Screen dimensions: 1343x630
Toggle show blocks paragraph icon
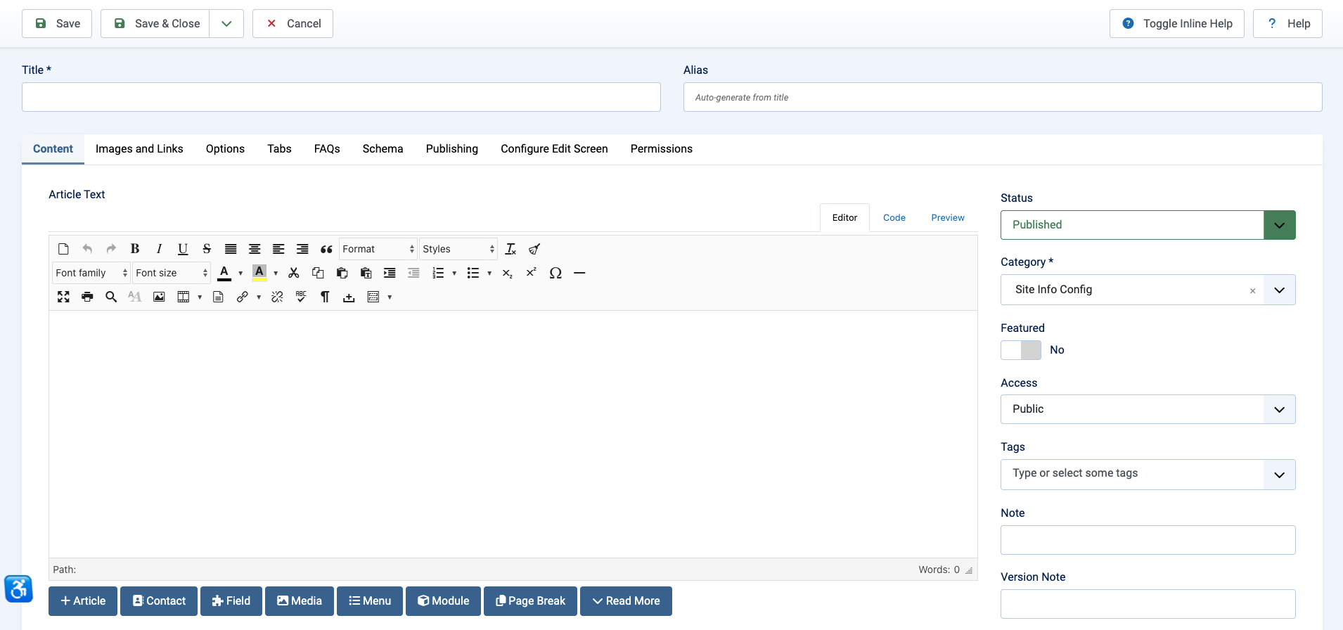coord(325,297)
